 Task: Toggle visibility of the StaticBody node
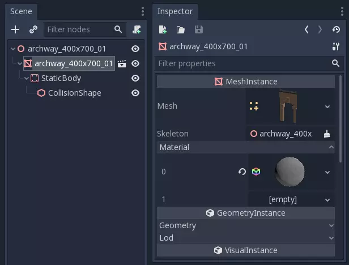click(135, 78)
